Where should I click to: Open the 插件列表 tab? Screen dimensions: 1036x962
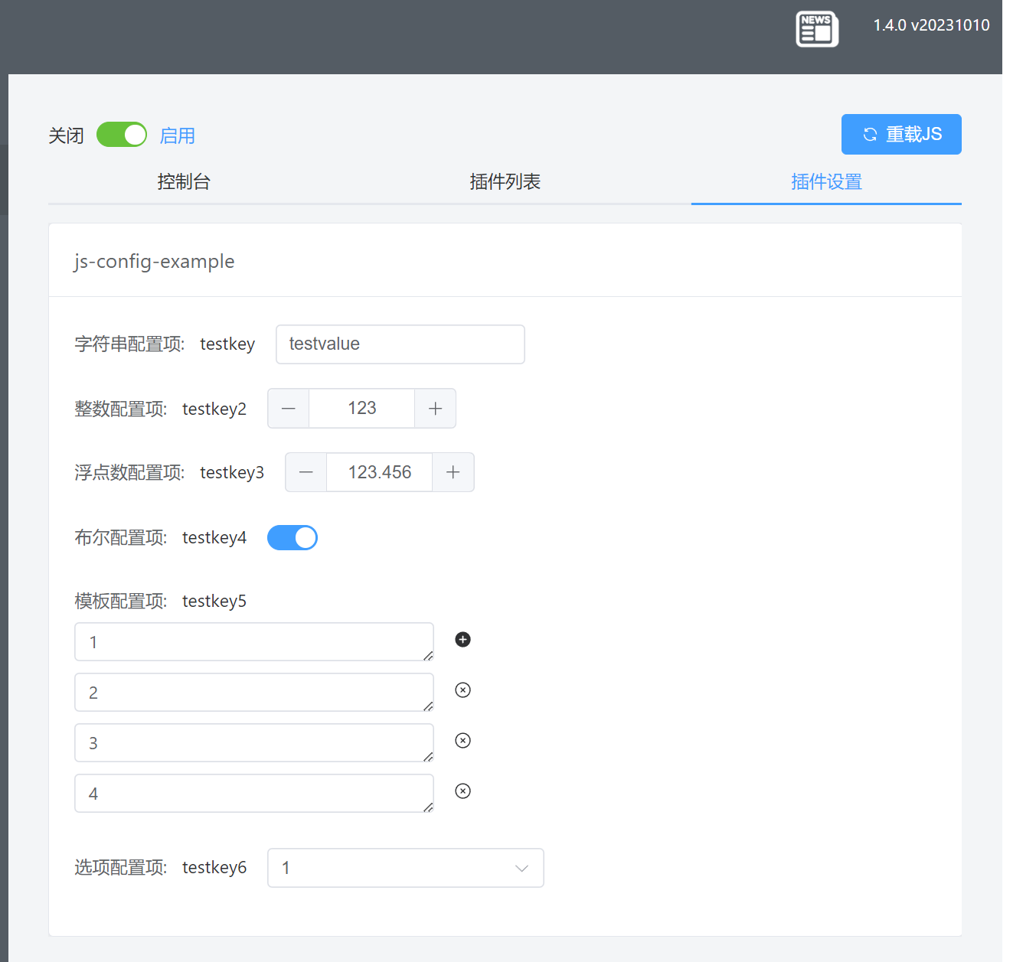coord(505,182)
